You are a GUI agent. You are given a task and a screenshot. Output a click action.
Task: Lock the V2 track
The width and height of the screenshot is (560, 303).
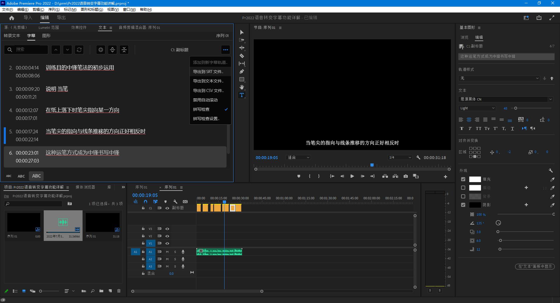[143, 236]
